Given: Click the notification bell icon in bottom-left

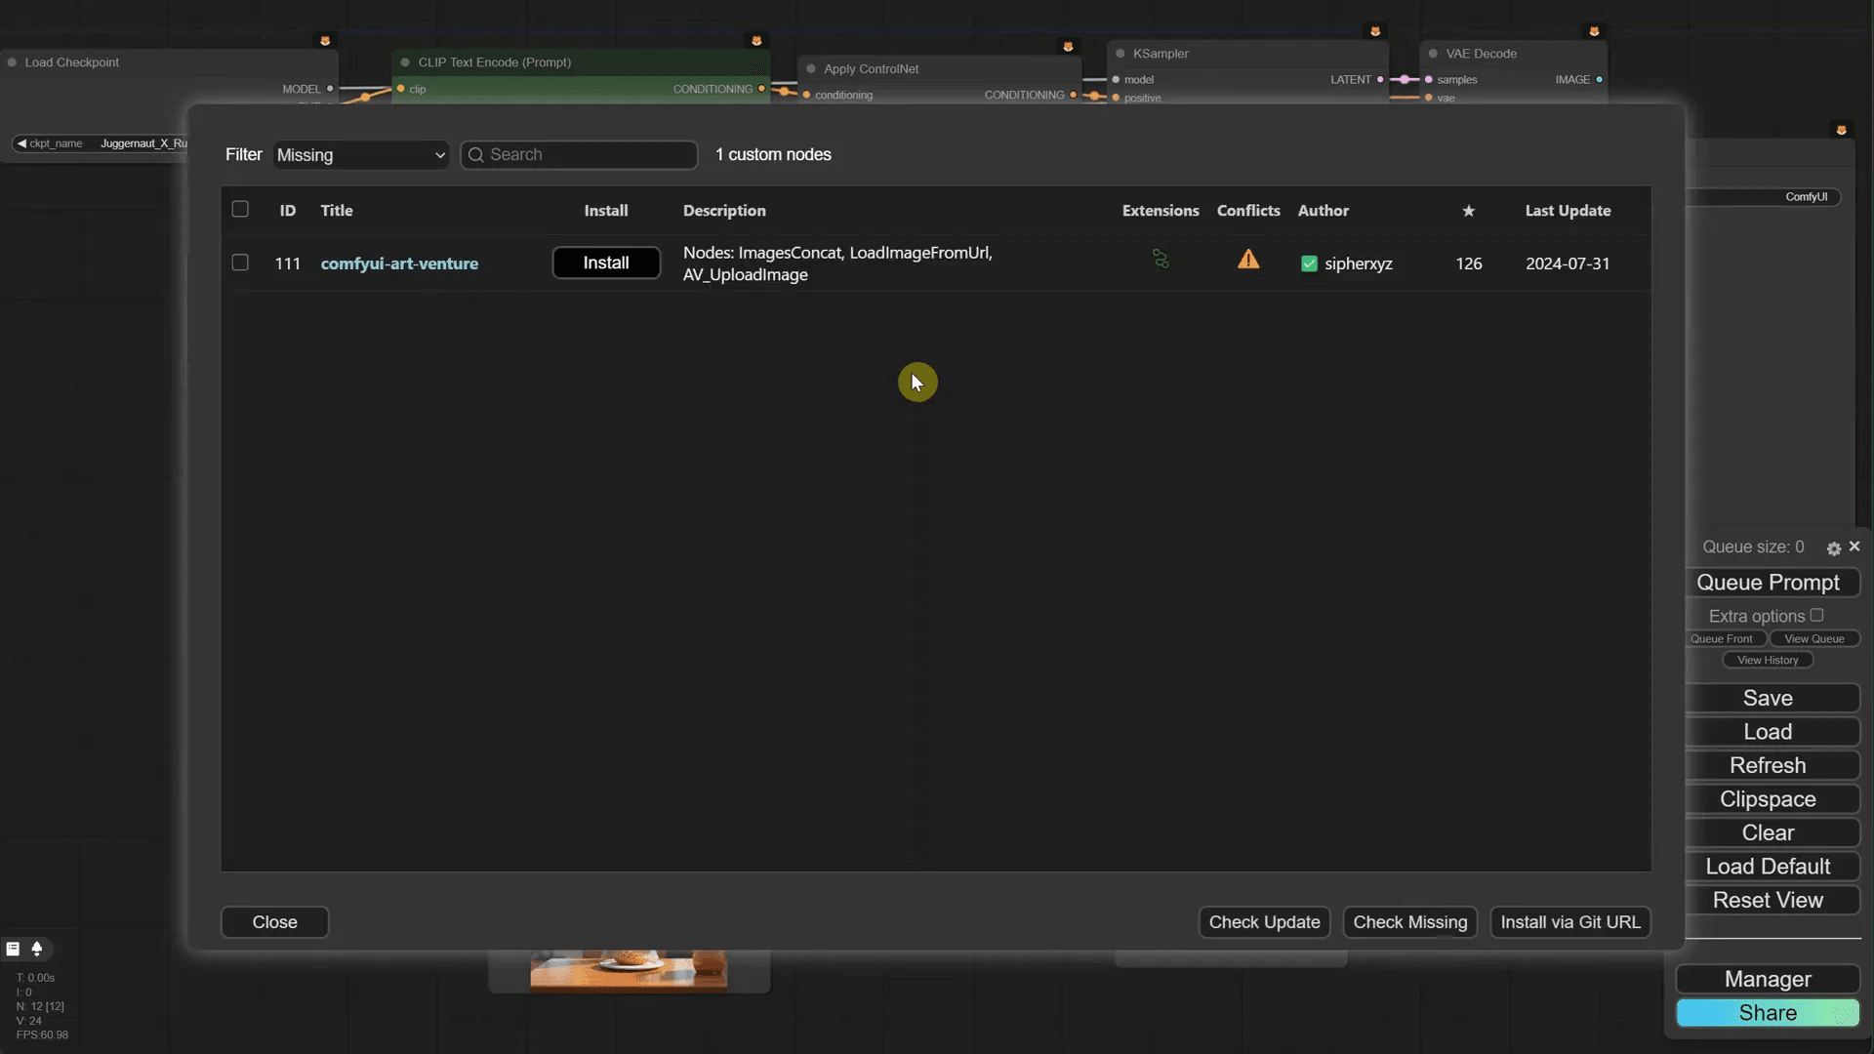Looking at the screenshot, I should coord(39,948).
